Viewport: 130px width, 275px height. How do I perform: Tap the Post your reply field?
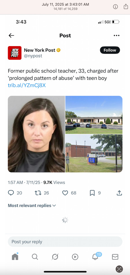tap(65, 242)
